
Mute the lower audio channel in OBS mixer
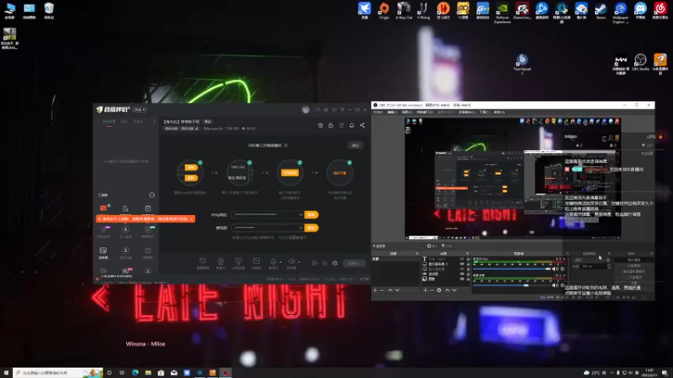pos(554,285)
